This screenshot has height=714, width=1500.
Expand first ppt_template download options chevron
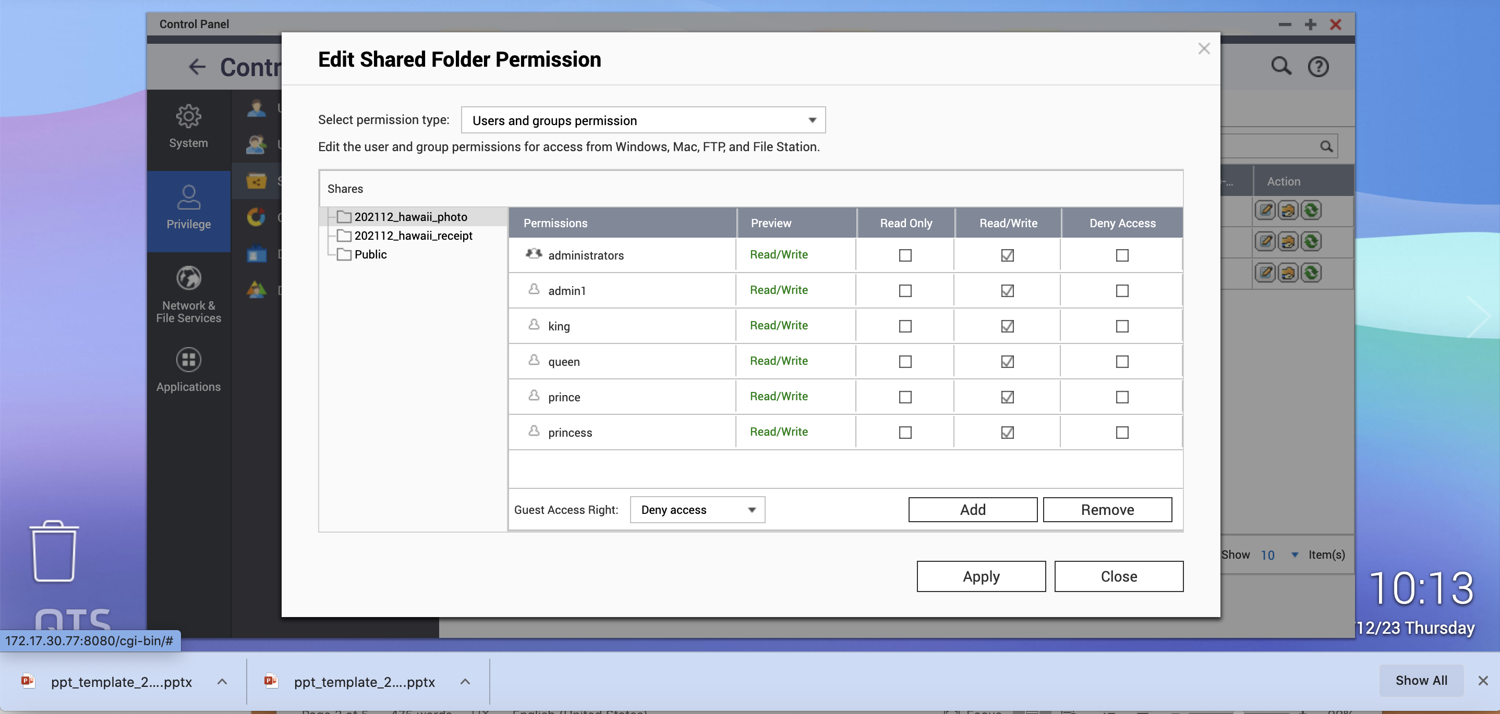tap(222, 681)
